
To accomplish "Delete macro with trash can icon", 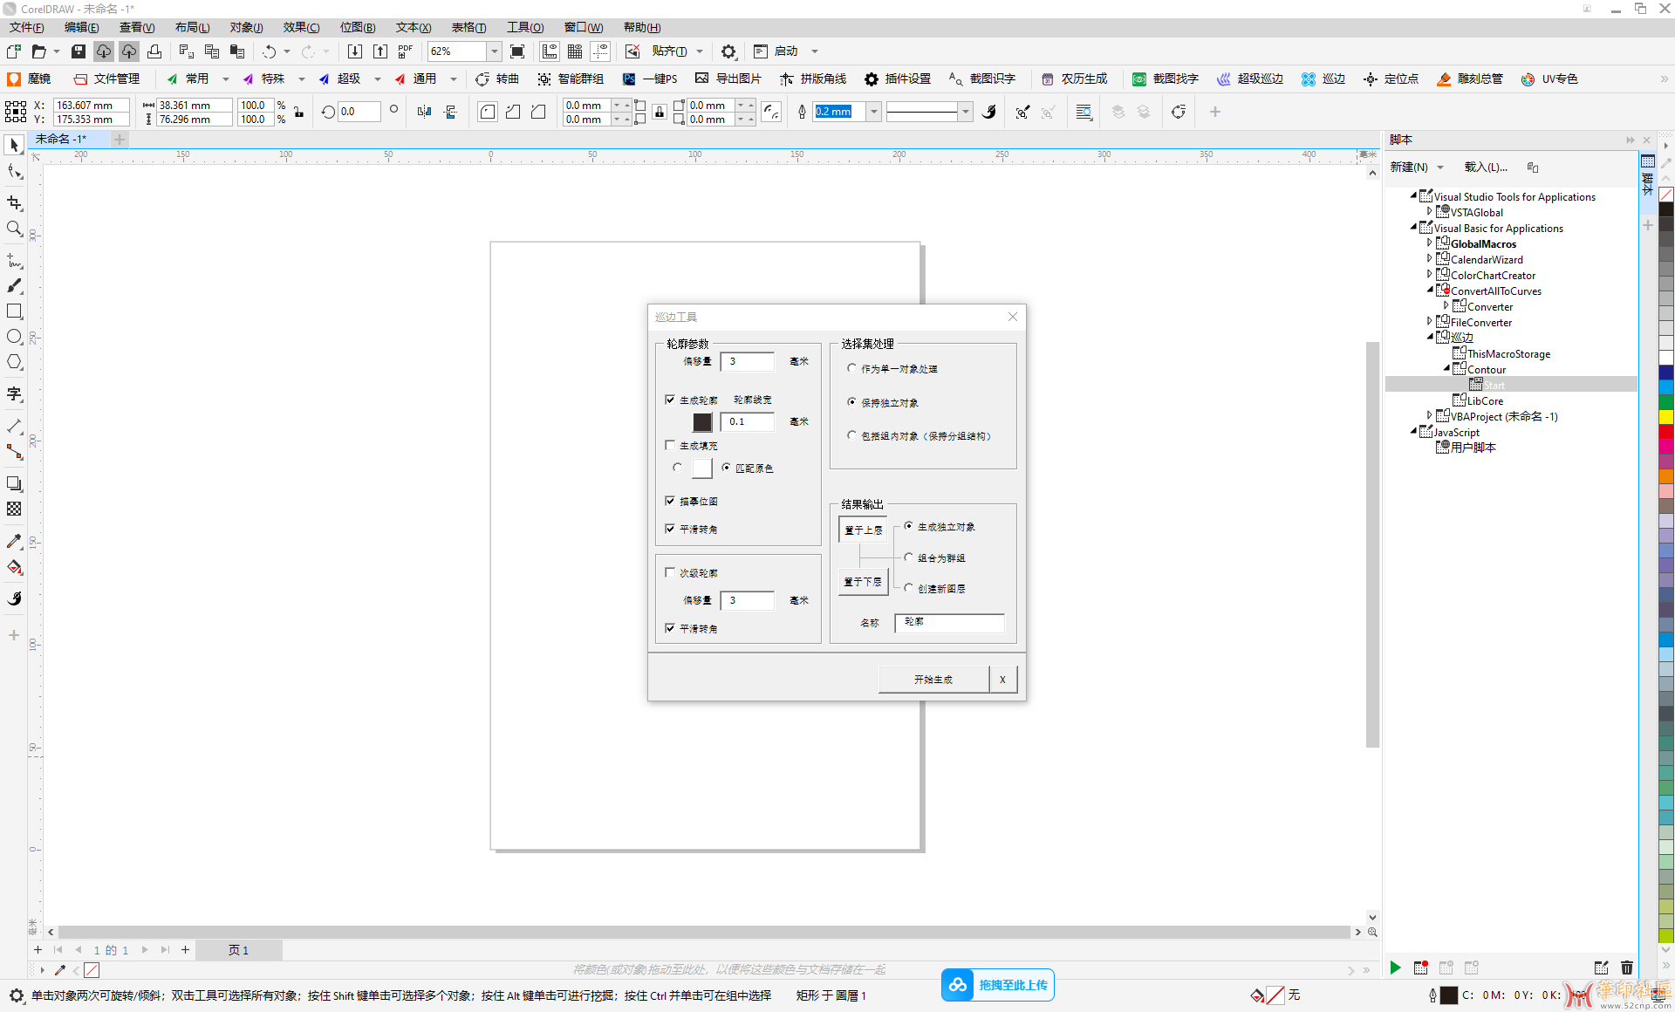I will point(1626,968).
